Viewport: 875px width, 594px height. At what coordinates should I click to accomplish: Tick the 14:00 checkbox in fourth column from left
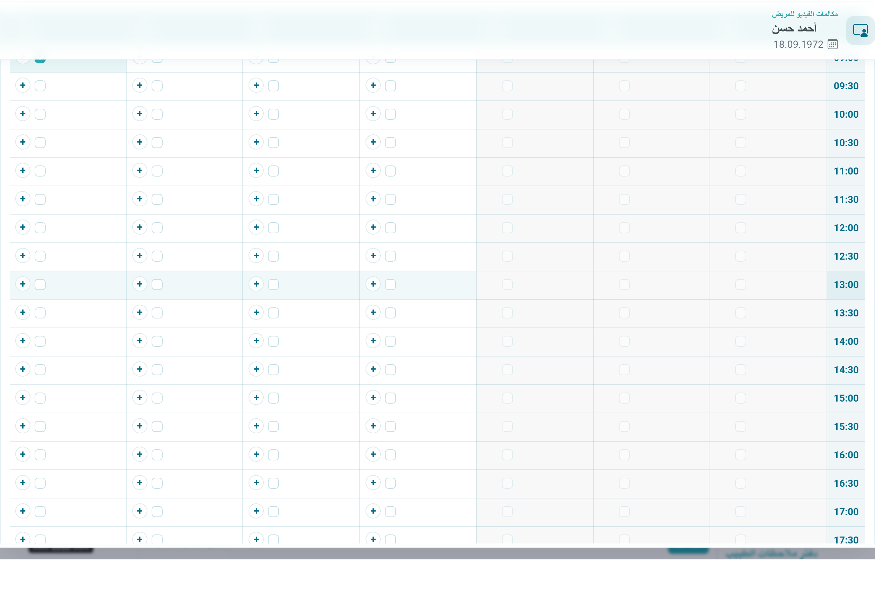390,341
